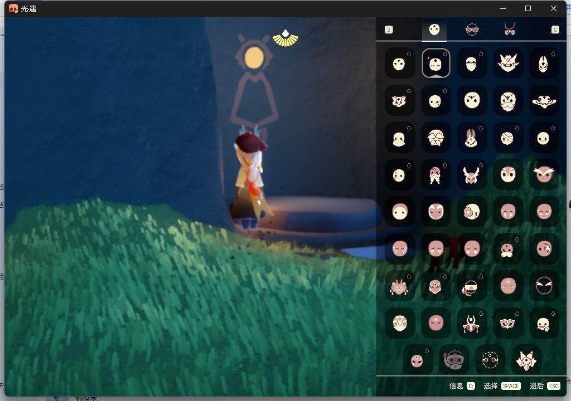Equip the ornate petal fox mask in bottom row
This screenshot has width=571, height=401.
pyautogui.click(x=526, y=360)
